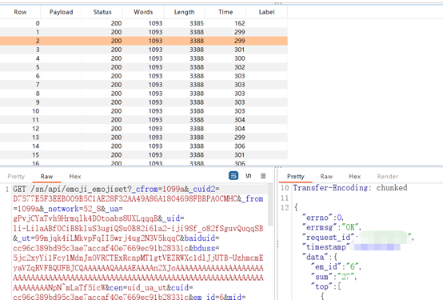Click time value 306 in row 14

click(240, 146)
